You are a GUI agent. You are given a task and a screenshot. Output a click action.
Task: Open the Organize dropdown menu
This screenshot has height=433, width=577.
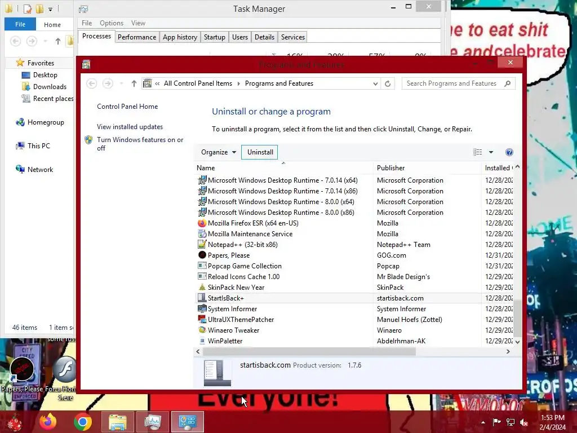[219, 152]
